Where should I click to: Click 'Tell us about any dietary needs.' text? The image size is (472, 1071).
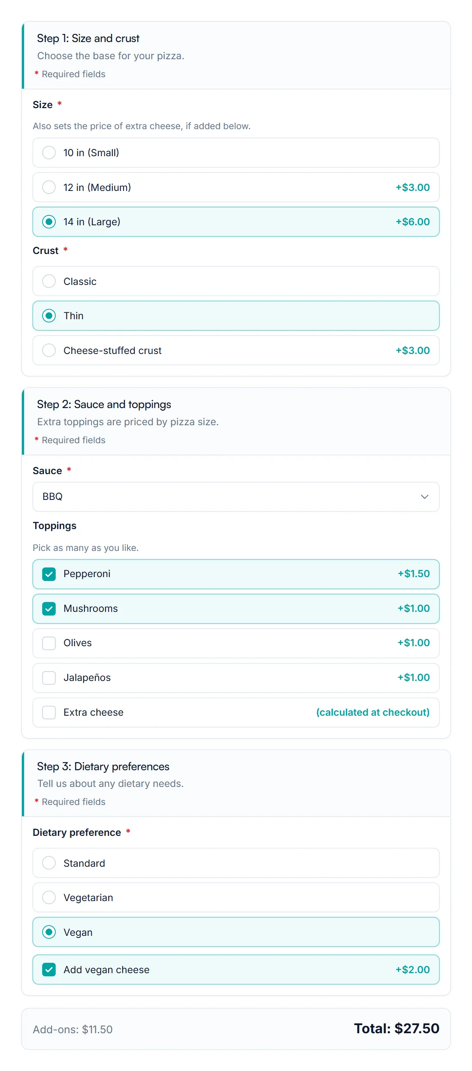tap(110, 784)
